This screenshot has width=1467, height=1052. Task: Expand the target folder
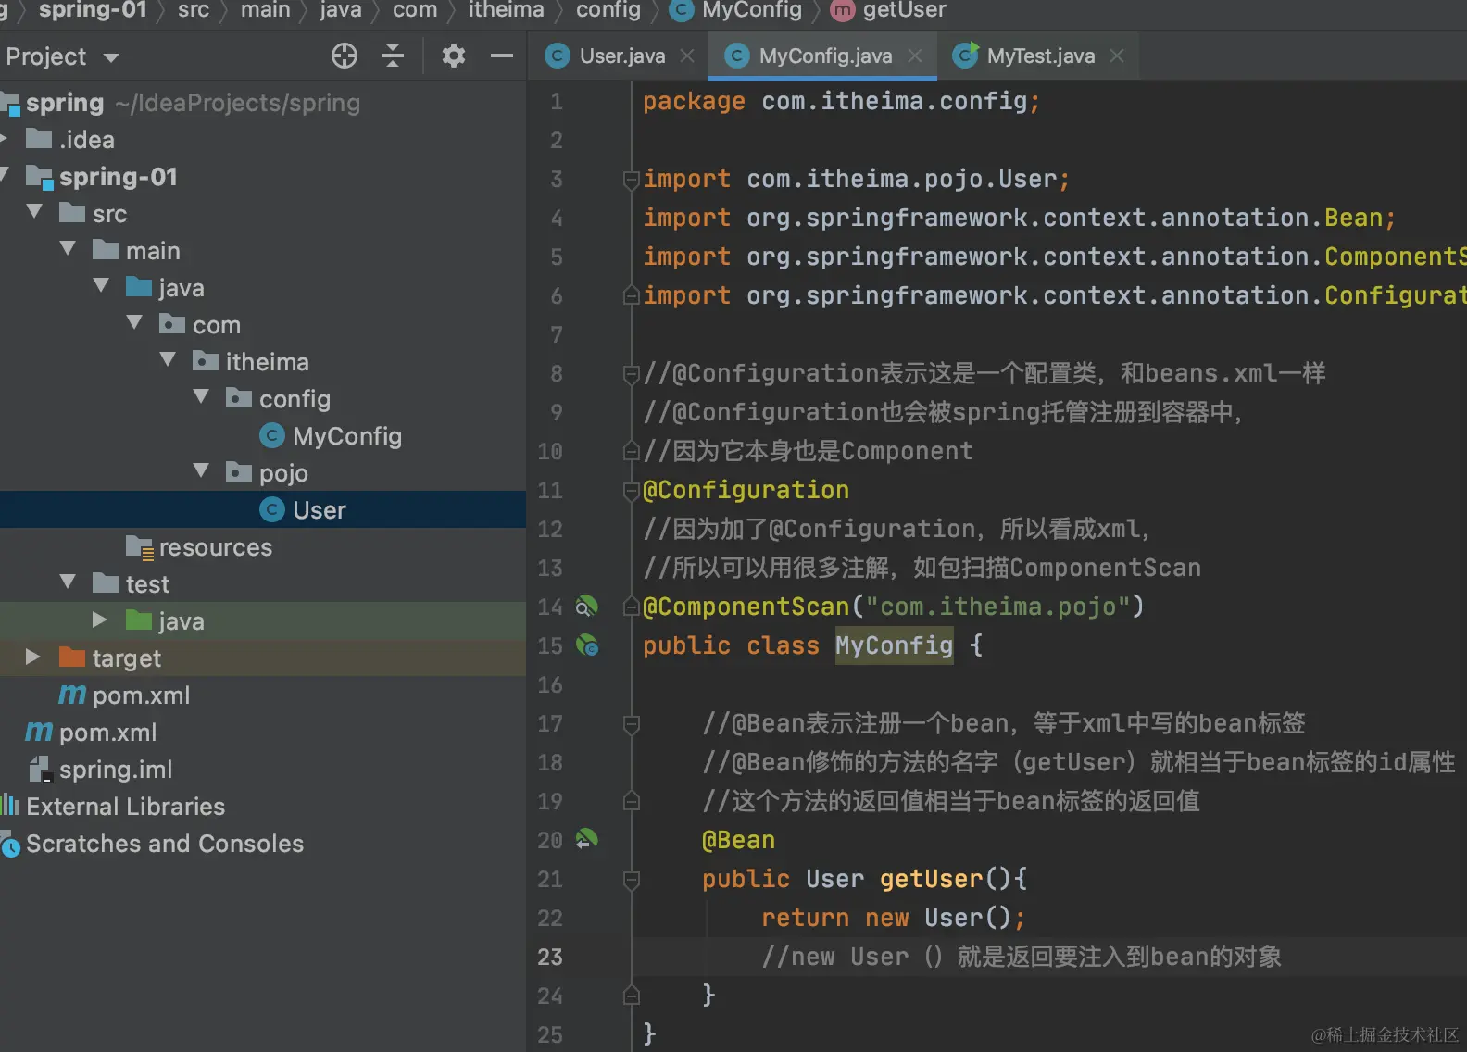pyautogui.click(x=33, y=657)
